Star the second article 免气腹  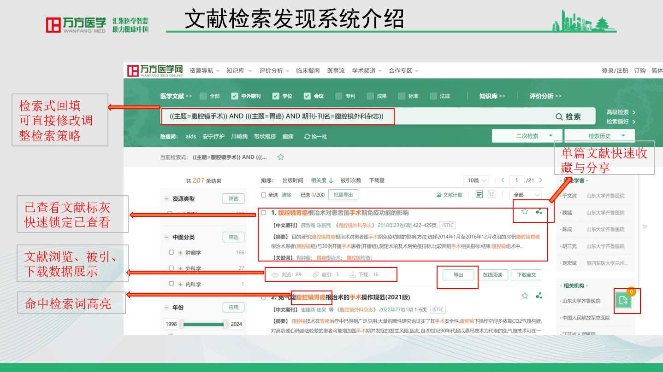click(525, 296)
